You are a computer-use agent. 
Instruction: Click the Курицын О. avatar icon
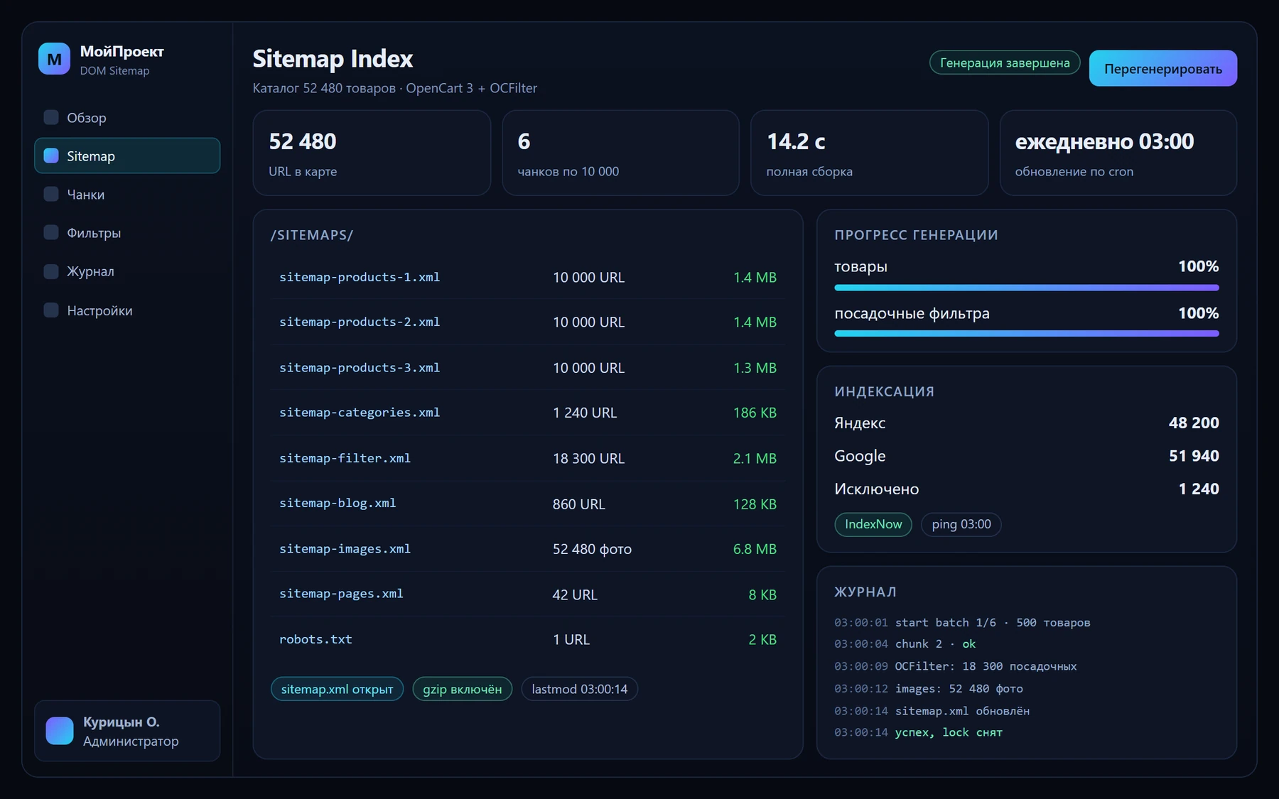coord(60,731)
